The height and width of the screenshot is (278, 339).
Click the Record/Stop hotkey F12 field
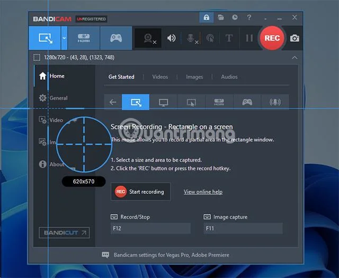point(150,228)
